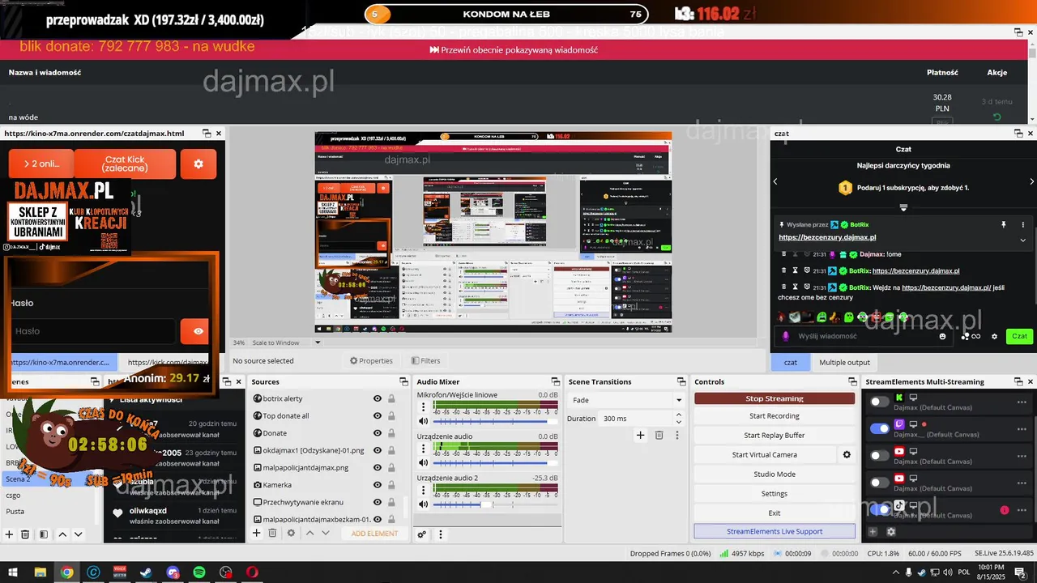This screenshot has height=583, width=1037.
Task: Click Start Replay Buffer
Action: click(775, 435)
